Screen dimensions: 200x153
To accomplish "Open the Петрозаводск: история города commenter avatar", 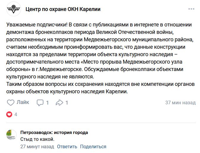I will [12, 135].
